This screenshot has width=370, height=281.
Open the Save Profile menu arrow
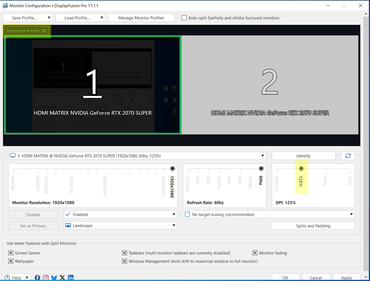pos(49,18)
